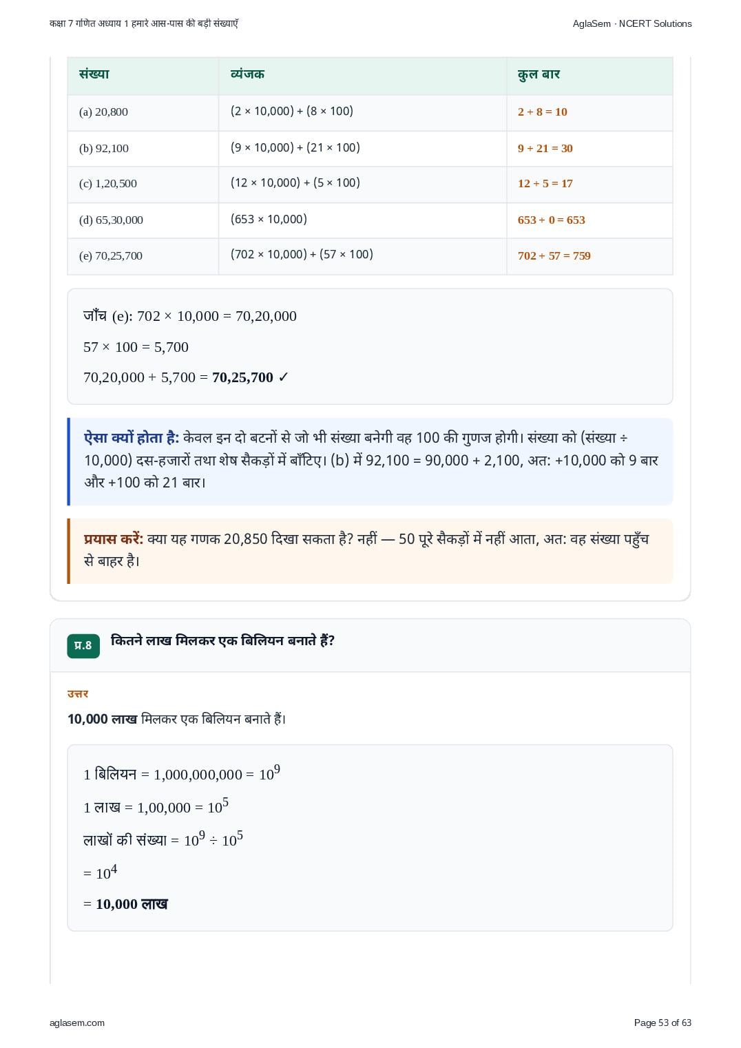Select the संख्या column header
The height and width of the screenshot is (1048, 741).
coord(94,74)
